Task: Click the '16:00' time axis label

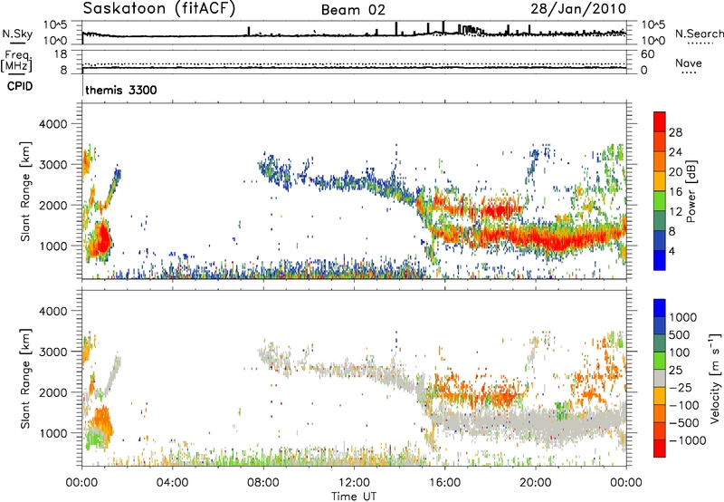Action: click(444, 483)
